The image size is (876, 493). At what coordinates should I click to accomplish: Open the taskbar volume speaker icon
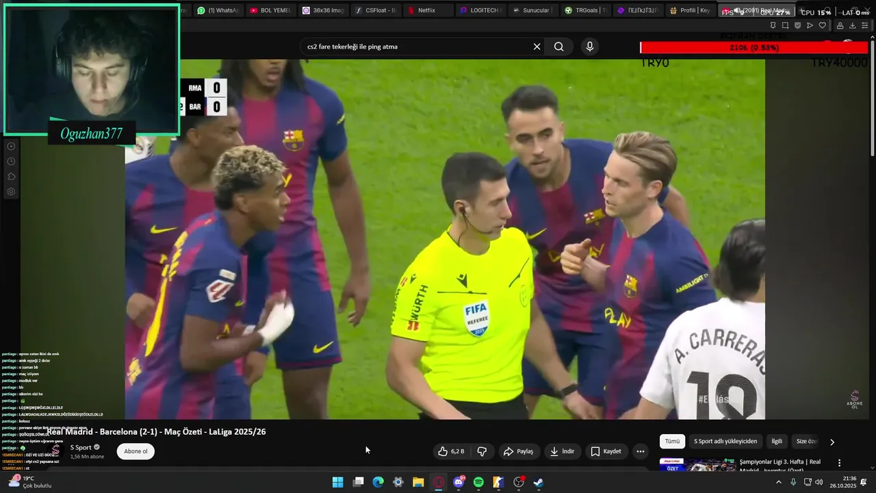pyautogui.click(x=819, y=482)
